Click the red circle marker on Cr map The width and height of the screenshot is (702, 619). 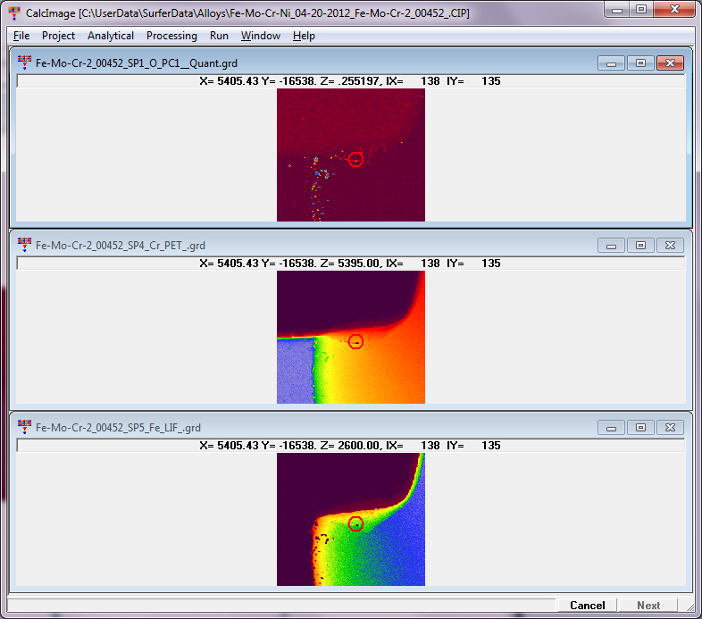[x=355, y=341]
